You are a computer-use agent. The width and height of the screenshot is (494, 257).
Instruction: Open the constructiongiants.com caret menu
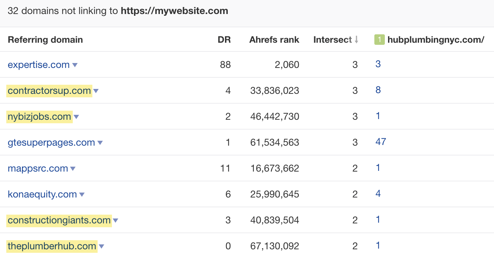115,220
